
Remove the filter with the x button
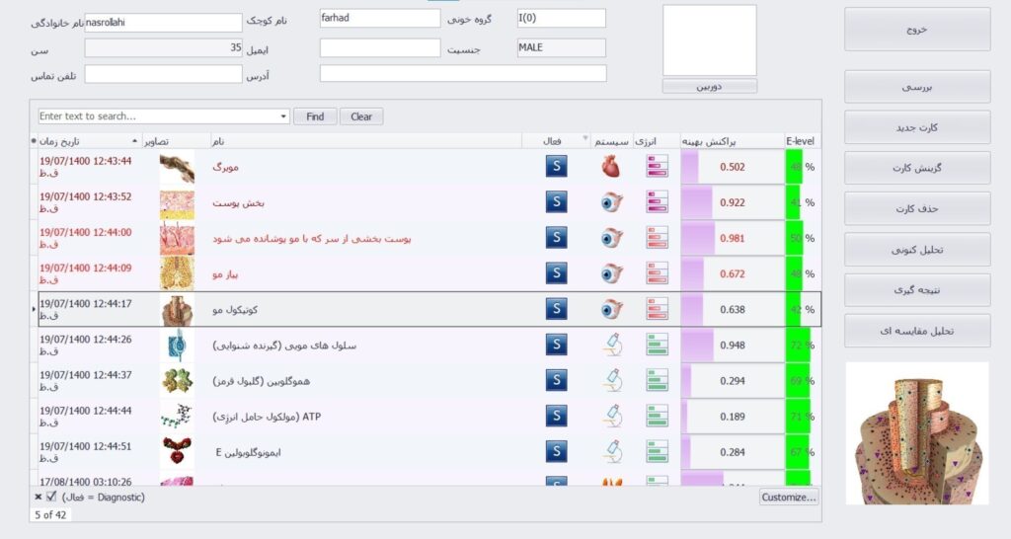click(39, 498)
